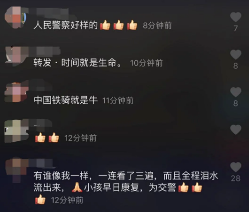
Task: Open avatar of 中国铁骑就是牛 commenter
Action: (x=16, y=92)
